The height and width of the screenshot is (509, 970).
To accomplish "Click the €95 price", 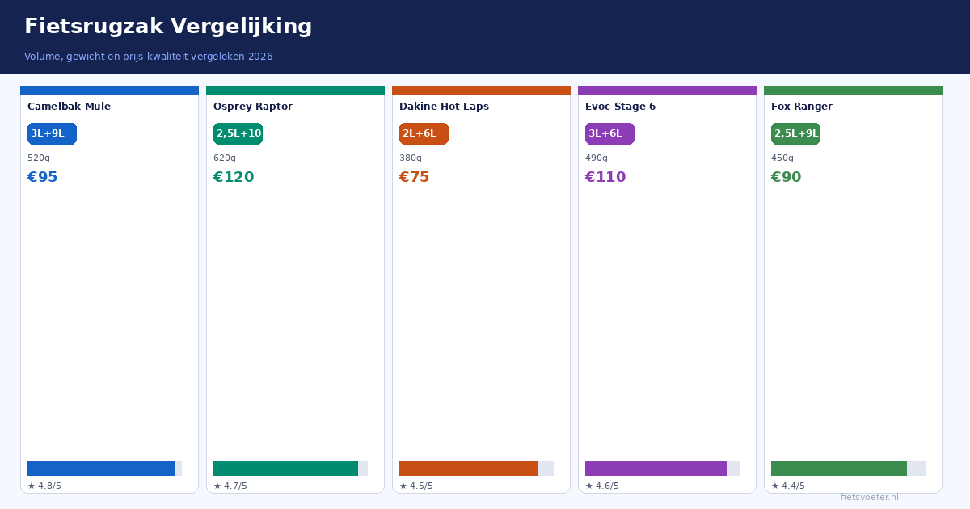I will point(43,177).
